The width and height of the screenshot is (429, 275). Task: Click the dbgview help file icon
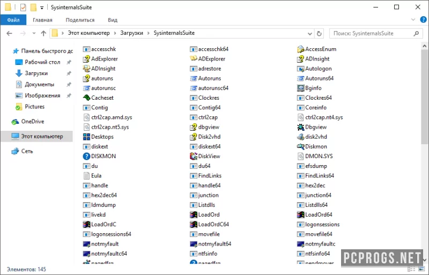[194, 127]
